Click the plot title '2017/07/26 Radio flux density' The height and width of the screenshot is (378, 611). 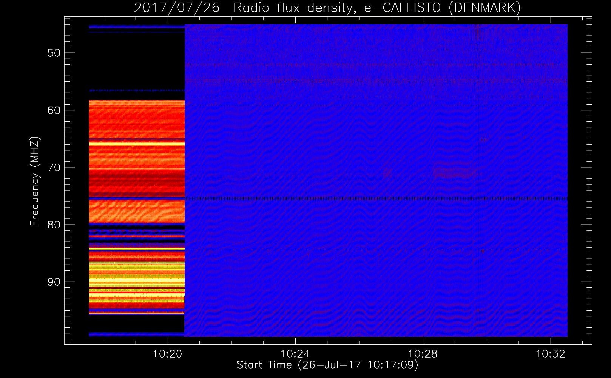click(327, 8)
